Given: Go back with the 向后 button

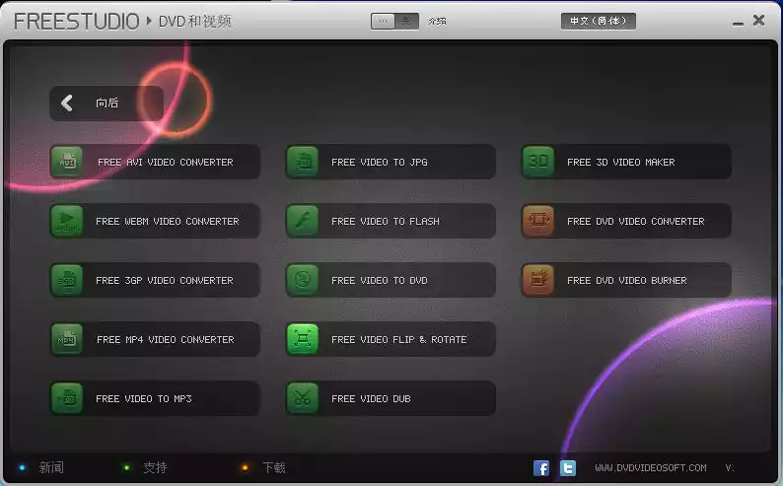Looking at the screenshot, I should click(x=107, y=104).
